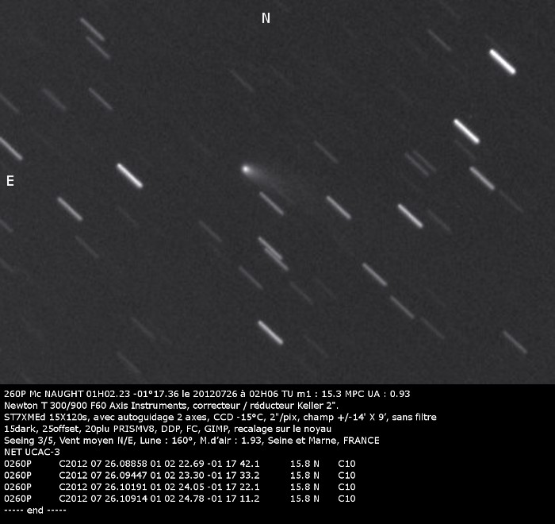
Task: Click the bright star trail directly left of comet
Action: [x=129, y=175]
